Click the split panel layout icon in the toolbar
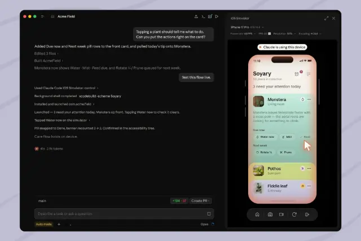Screen dimensions: 361x241 pyautogui.click(x=210, y=16)
